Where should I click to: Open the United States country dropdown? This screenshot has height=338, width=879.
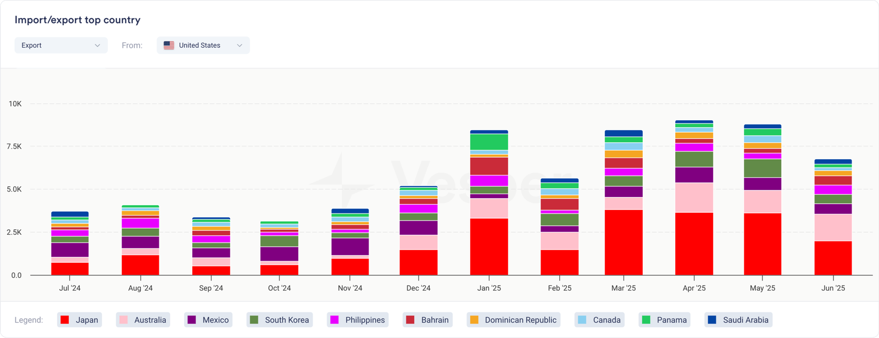(x=203, y=46)
